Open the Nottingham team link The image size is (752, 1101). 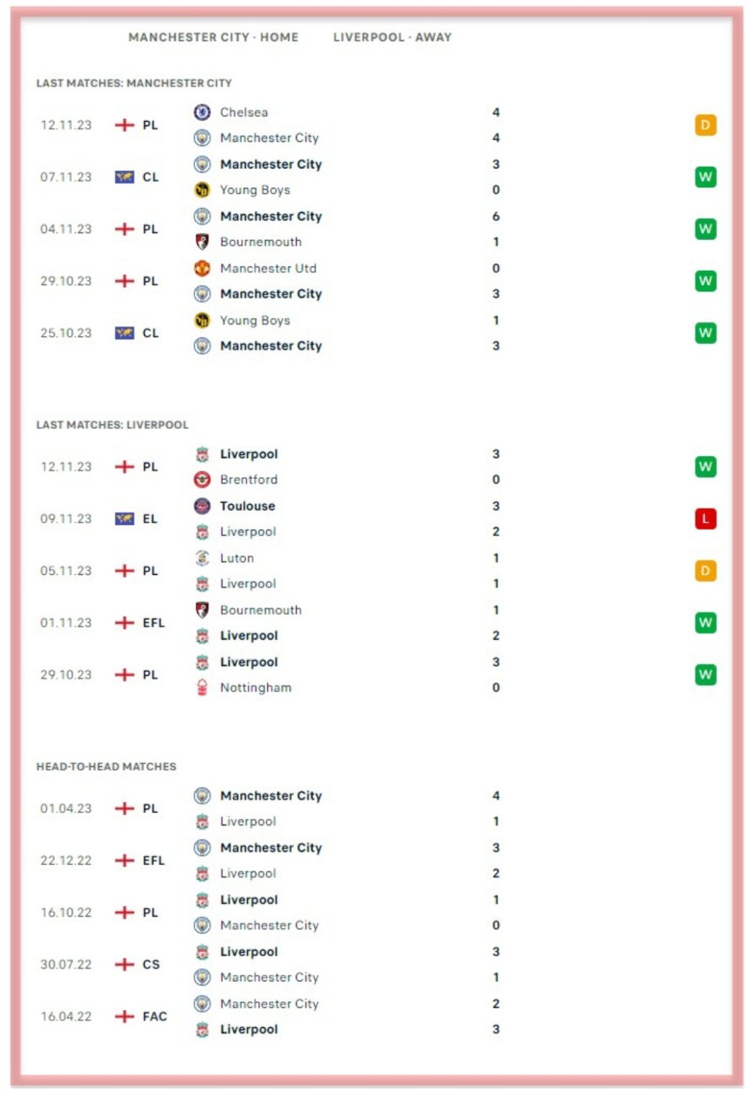[x=255, y=687]
